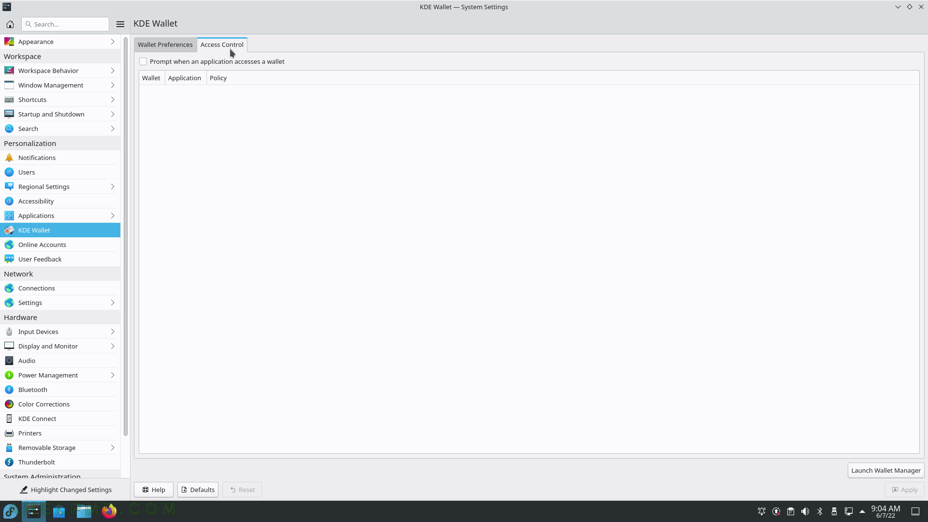Click the Appearance icon in the sidebar

9,42
